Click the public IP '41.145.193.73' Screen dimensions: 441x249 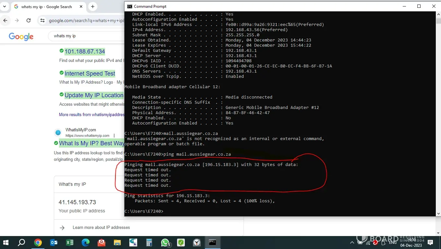(x=77, y=202)
